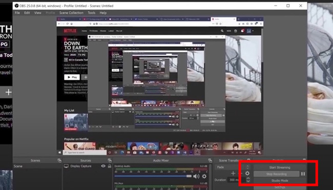Pause recording with the pause icon

[x=303, y=174]
